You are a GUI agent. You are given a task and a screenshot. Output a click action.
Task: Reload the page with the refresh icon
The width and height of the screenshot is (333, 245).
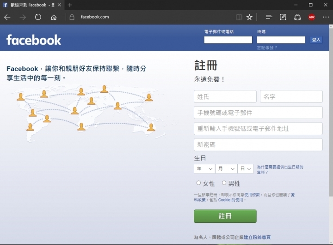38,17
